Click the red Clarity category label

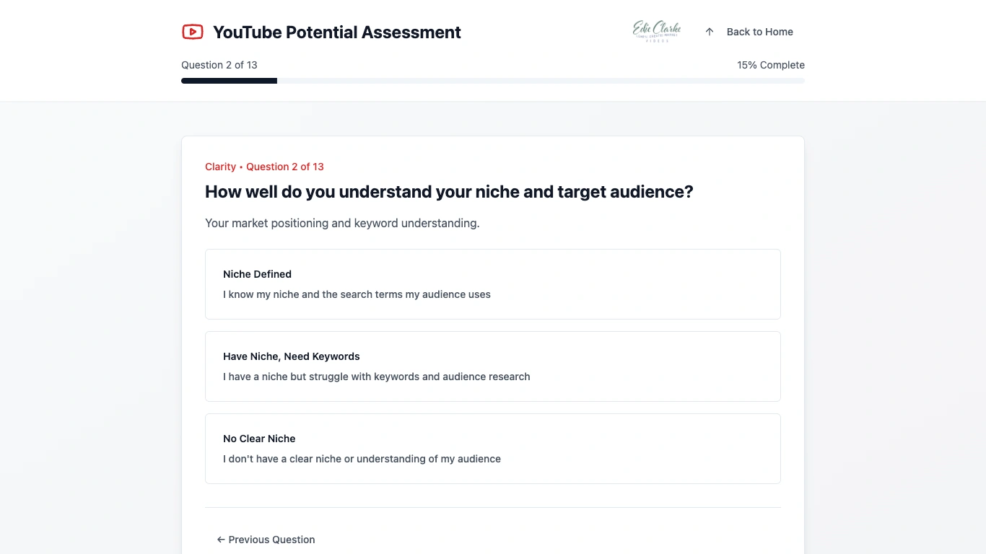(x=220, y=167)
